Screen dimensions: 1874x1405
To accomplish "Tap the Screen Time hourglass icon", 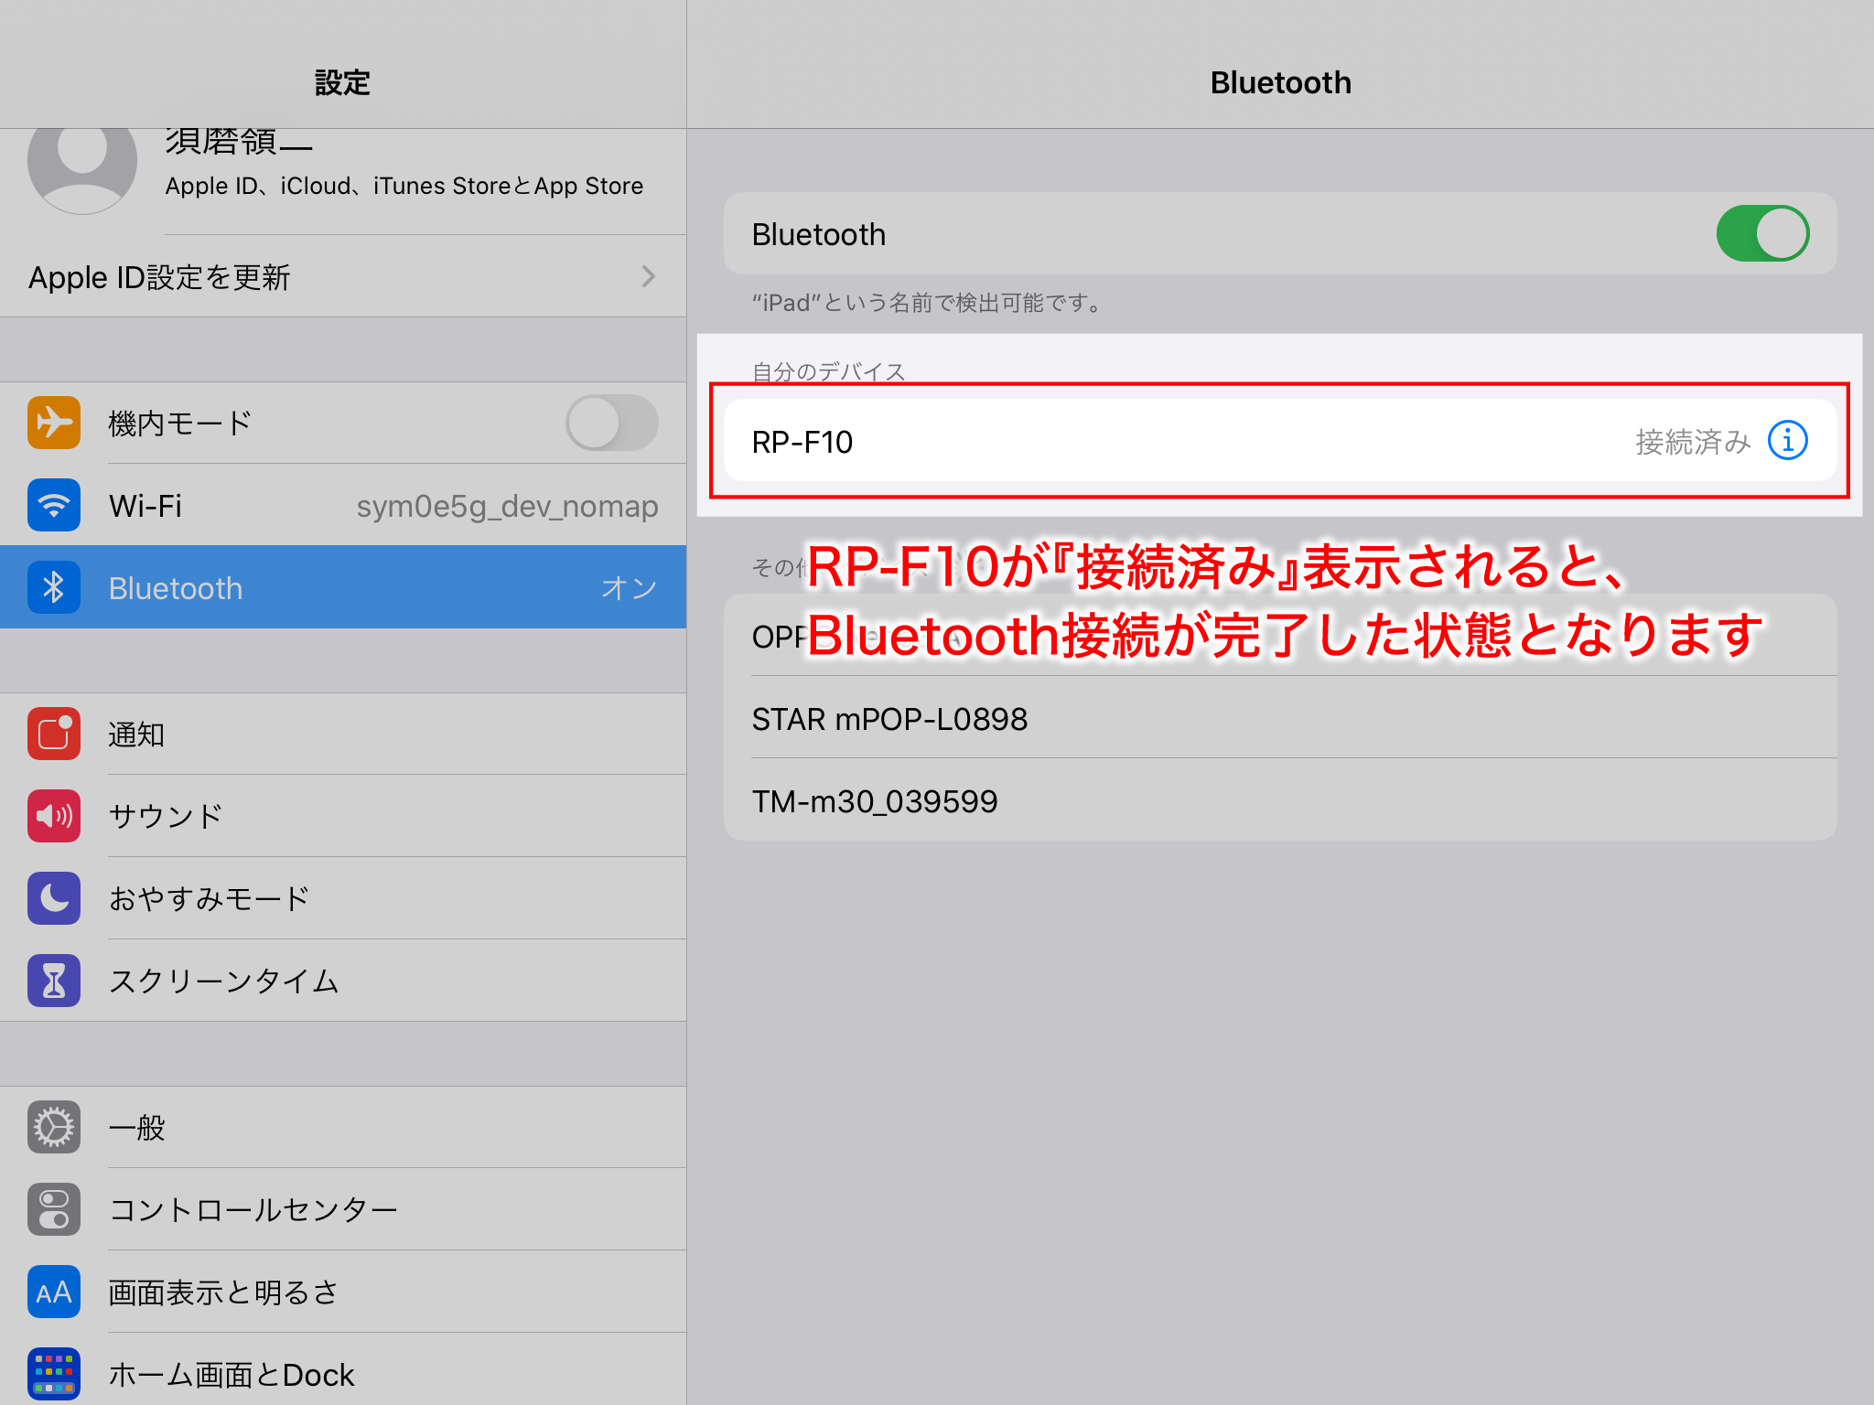I will pos(54,981).
